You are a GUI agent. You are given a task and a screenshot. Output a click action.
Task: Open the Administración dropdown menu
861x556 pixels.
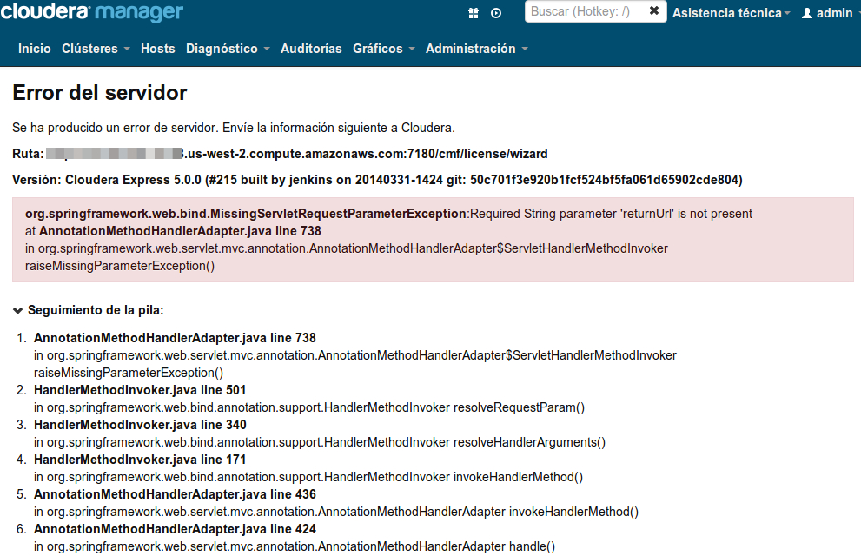(x=477, y=49)
